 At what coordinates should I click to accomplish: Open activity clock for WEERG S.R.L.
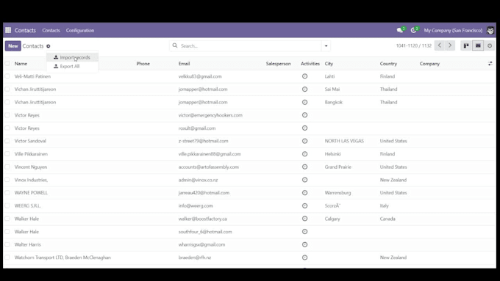pyautogui.click(x=305, y=206)
